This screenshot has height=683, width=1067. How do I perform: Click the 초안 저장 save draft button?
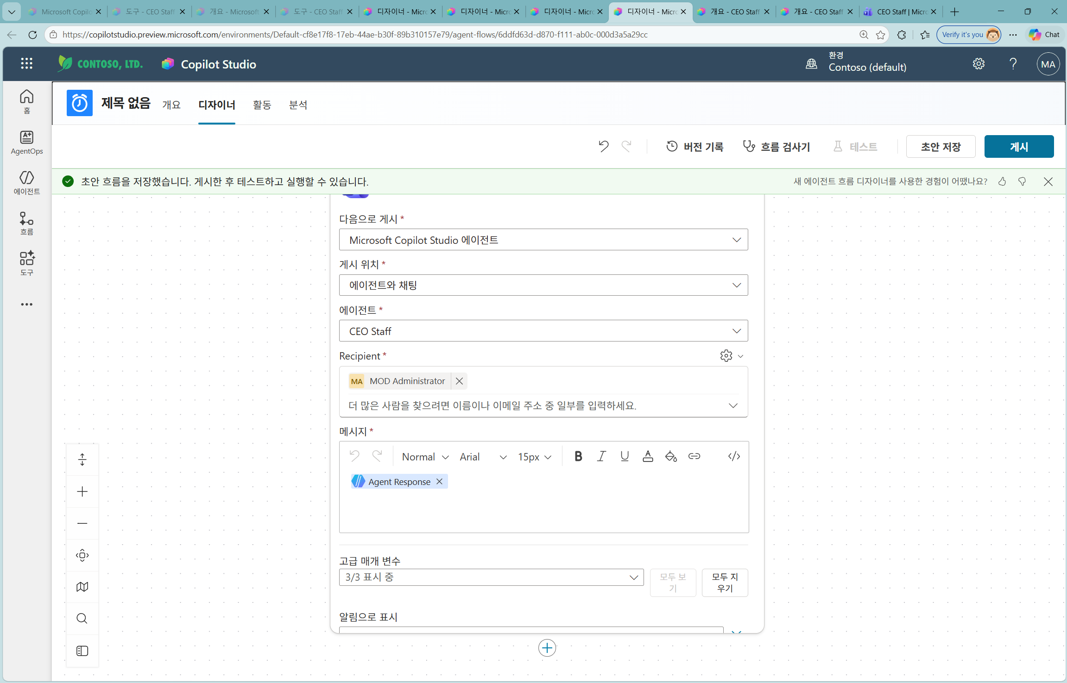(x=941, y=147)
